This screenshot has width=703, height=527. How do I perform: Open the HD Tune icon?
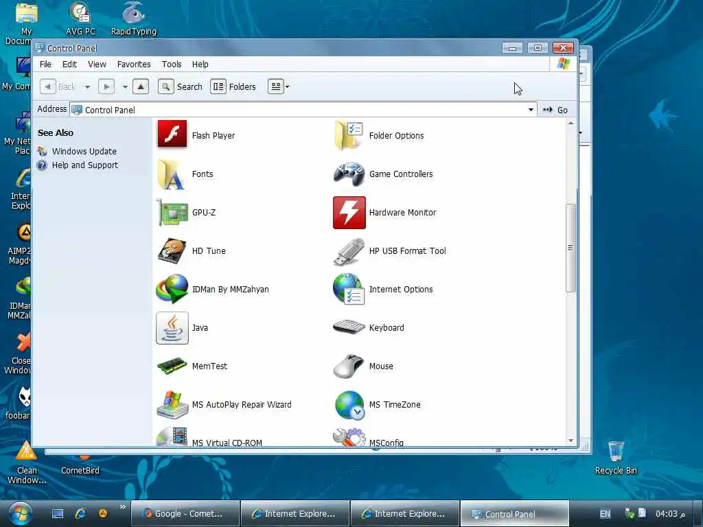[x=172, y=251]
